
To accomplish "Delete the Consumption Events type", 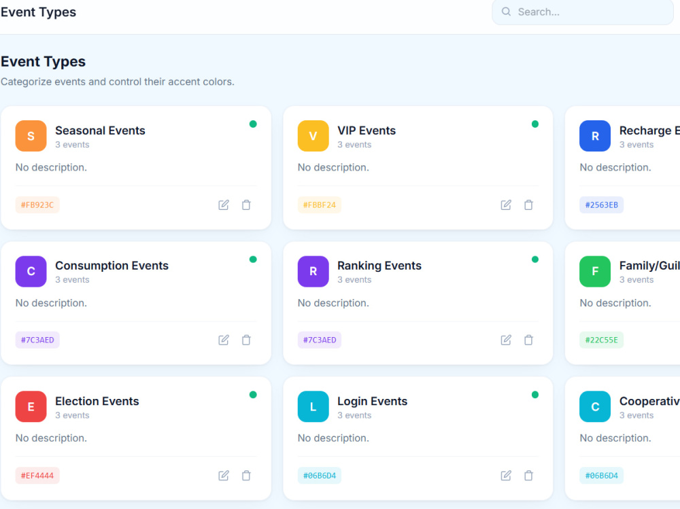I will click(246, 340).
